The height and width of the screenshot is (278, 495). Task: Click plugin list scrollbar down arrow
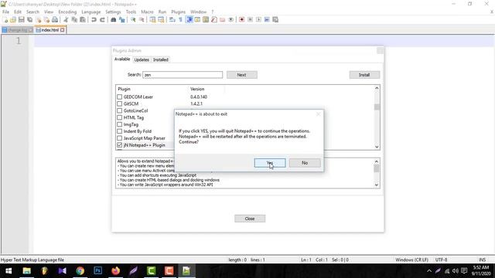(x=377, y=147)
